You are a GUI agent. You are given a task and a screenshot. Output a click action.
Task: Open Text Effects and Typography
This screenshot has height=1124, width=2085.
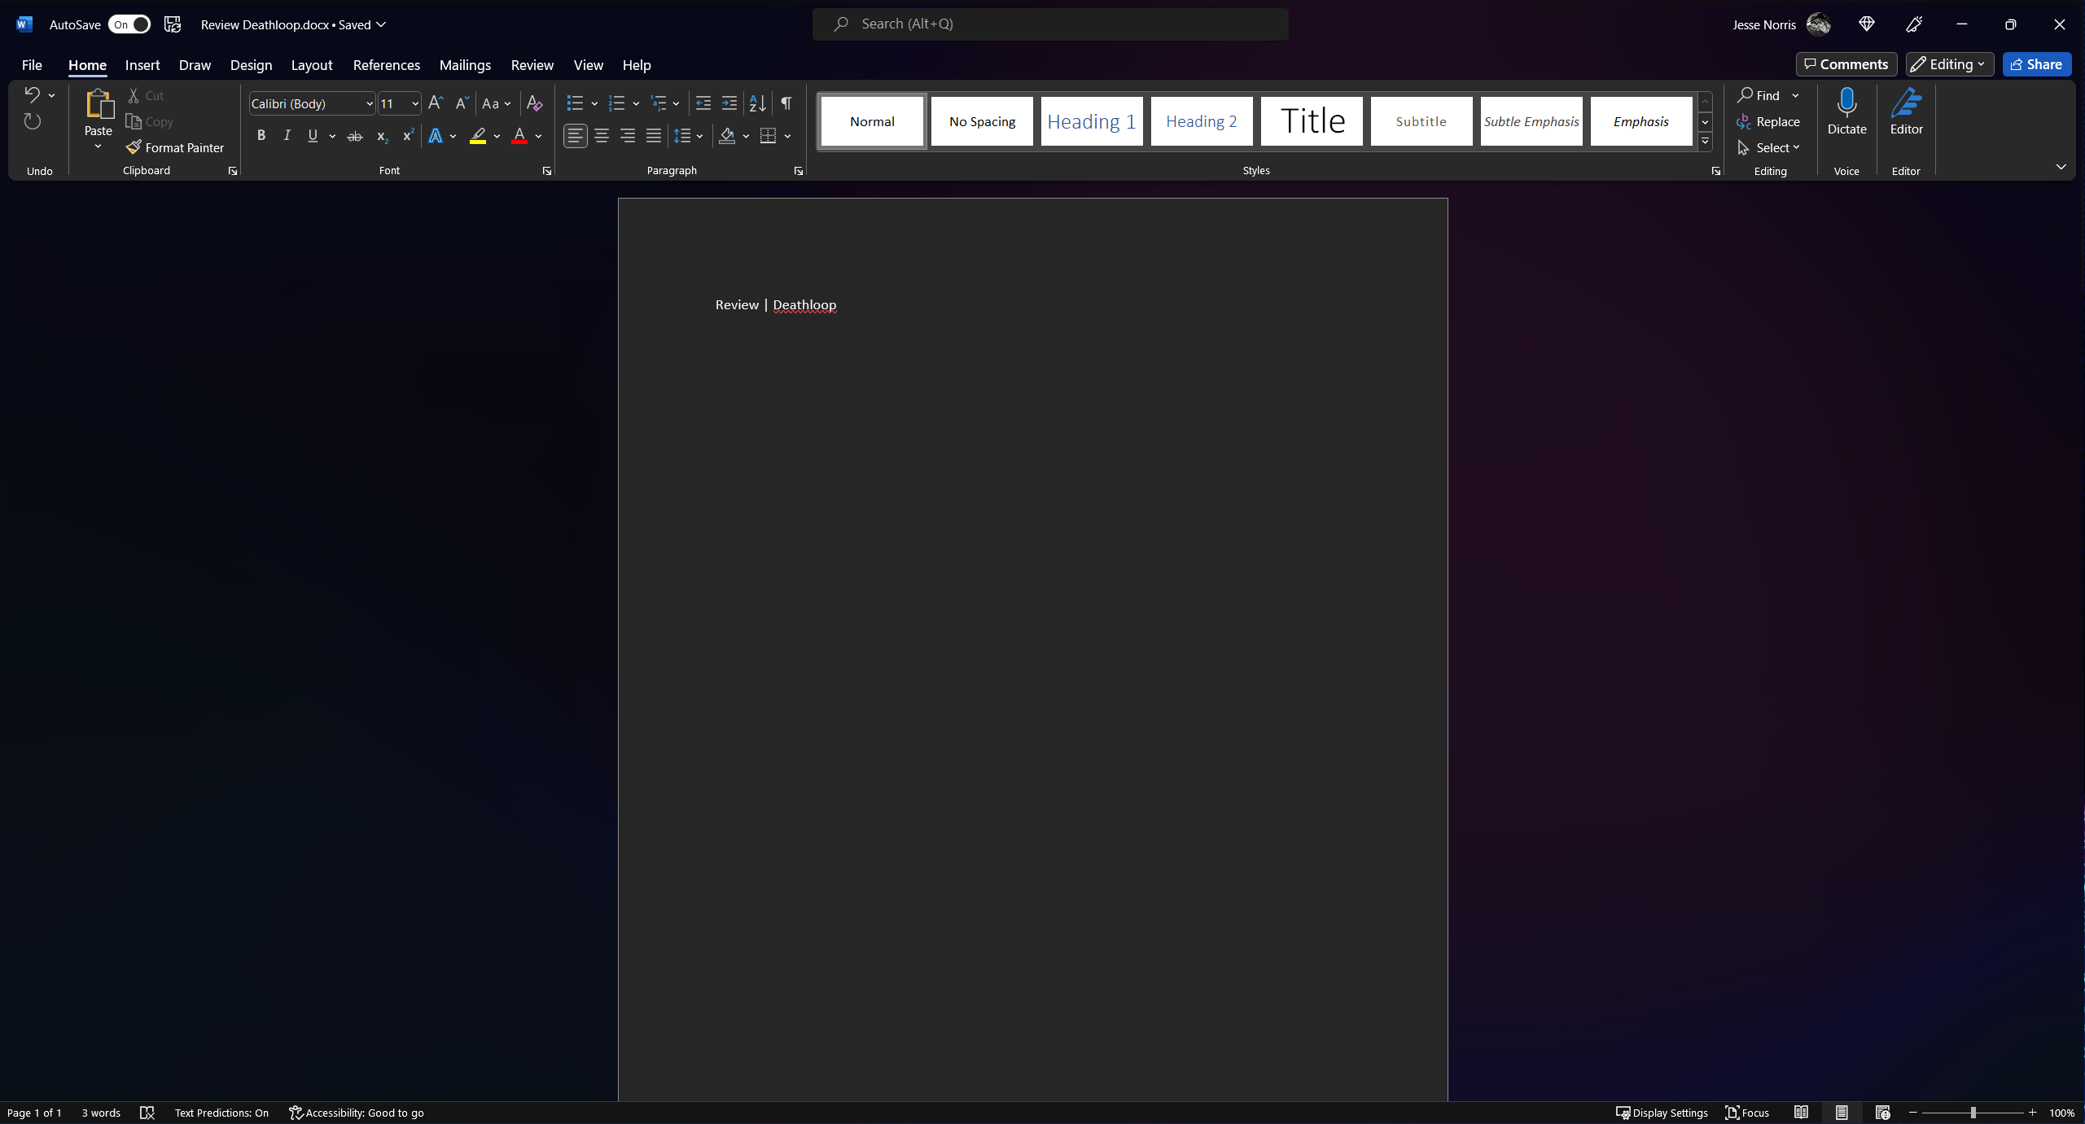point(436,136)
